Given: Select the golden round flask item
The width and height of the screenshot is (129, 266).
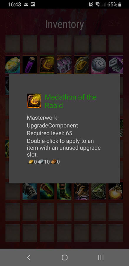Looking at the screenshot, I should pyautogui.click(x=116, y=191).
